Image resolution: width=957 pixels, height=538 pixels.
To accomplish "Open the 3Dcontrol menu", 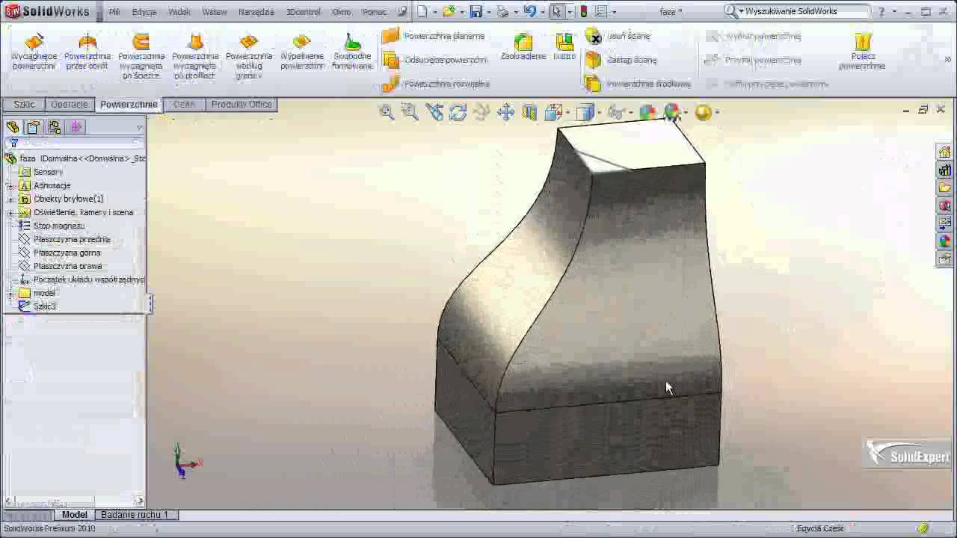I will [x=304, y=12].
